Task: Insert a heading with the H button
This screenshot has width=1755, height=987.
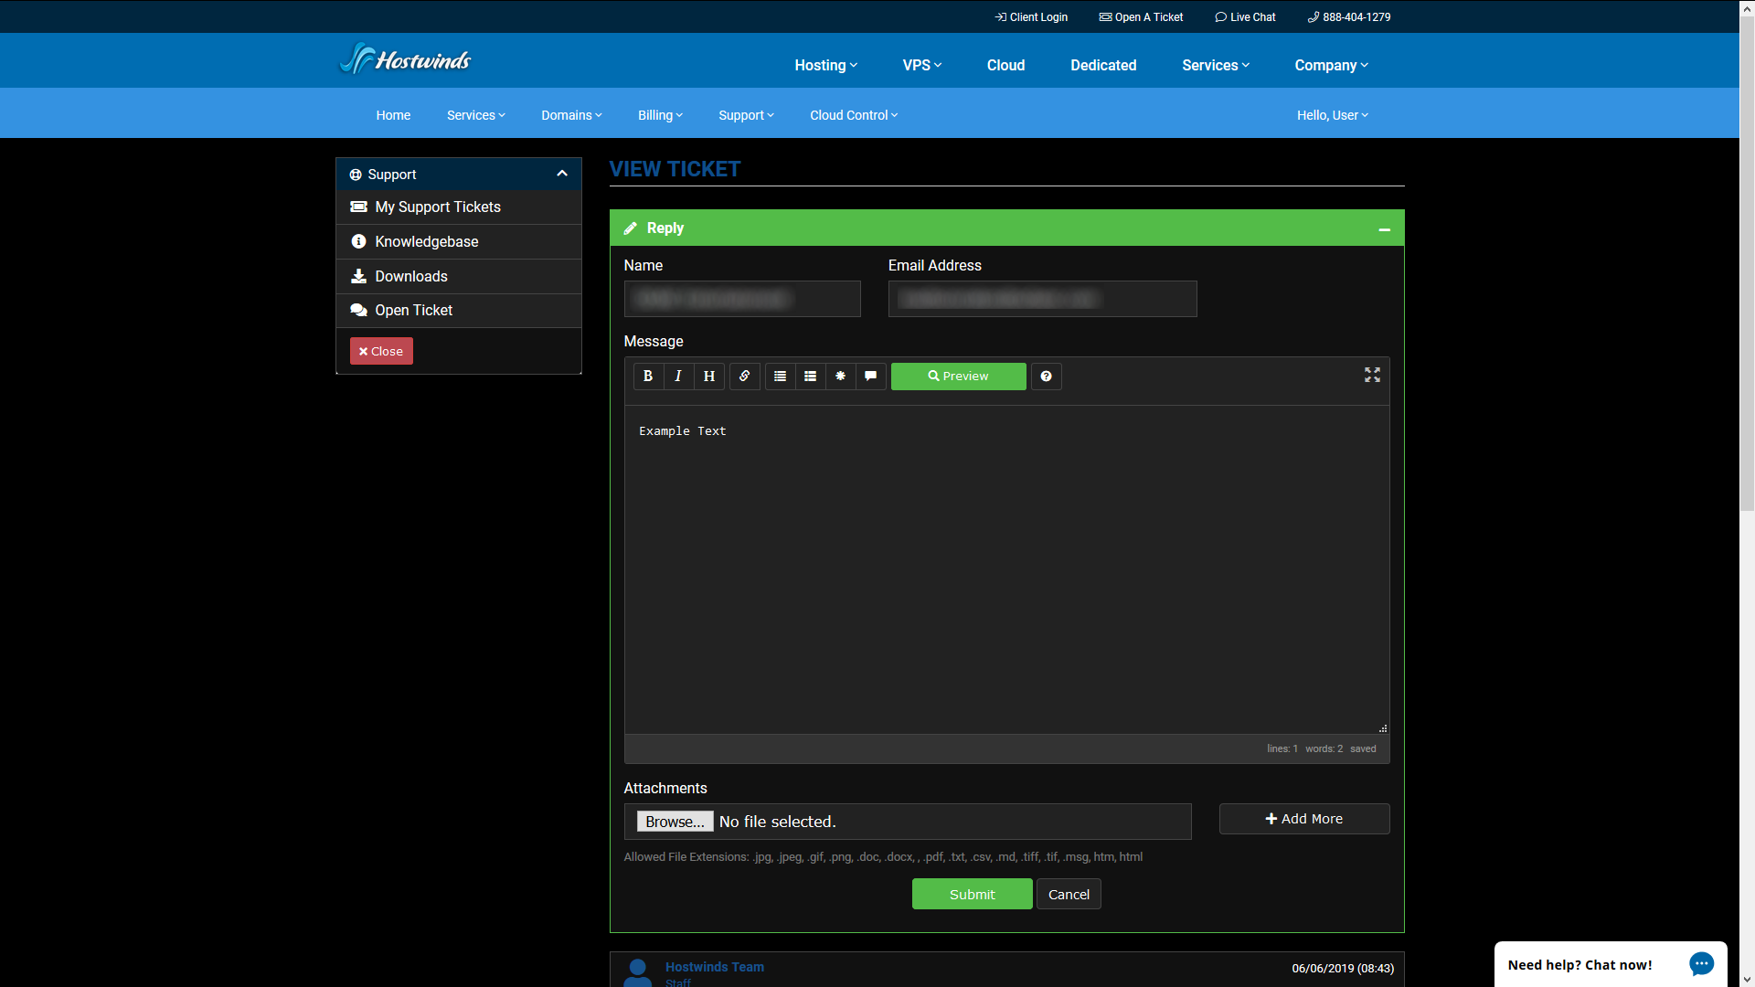Action: point(709,377)
